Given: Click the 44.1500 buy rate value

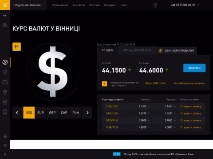Looking at the screenshot, I should 114,70.
